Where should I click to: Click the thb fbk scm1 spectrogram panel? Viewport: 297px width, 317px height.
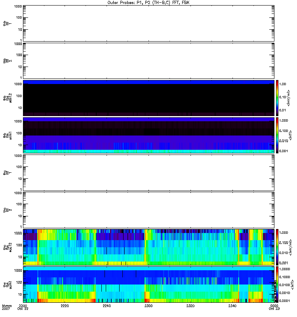[x=148, y=135]
